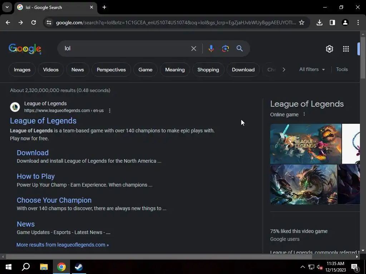The height and width of the screenshot is (274, 366).
Task: Open League of Legends result title
Action: point(43,121)
